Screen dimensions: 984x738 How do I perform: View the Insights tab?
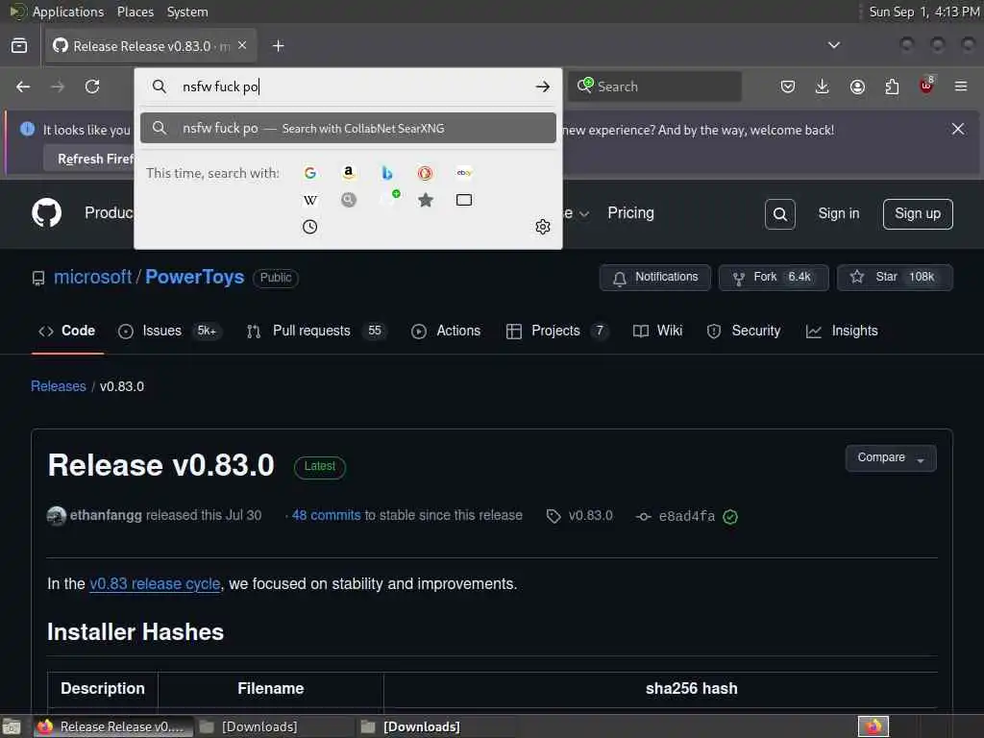[842, 331]
